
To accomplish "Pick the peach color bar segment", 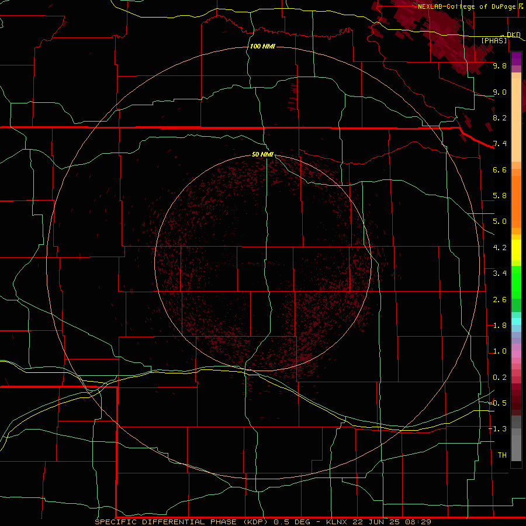I will coord(516,121).
